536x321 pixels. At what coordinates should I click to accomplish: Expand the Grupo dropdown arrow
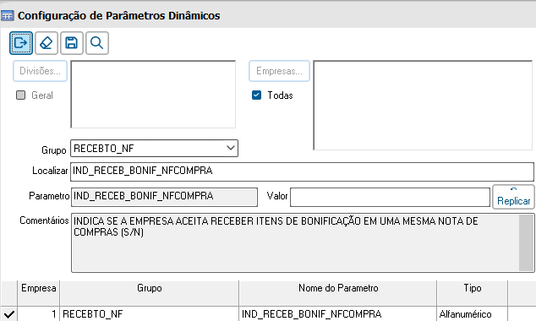tap(231, 148)
